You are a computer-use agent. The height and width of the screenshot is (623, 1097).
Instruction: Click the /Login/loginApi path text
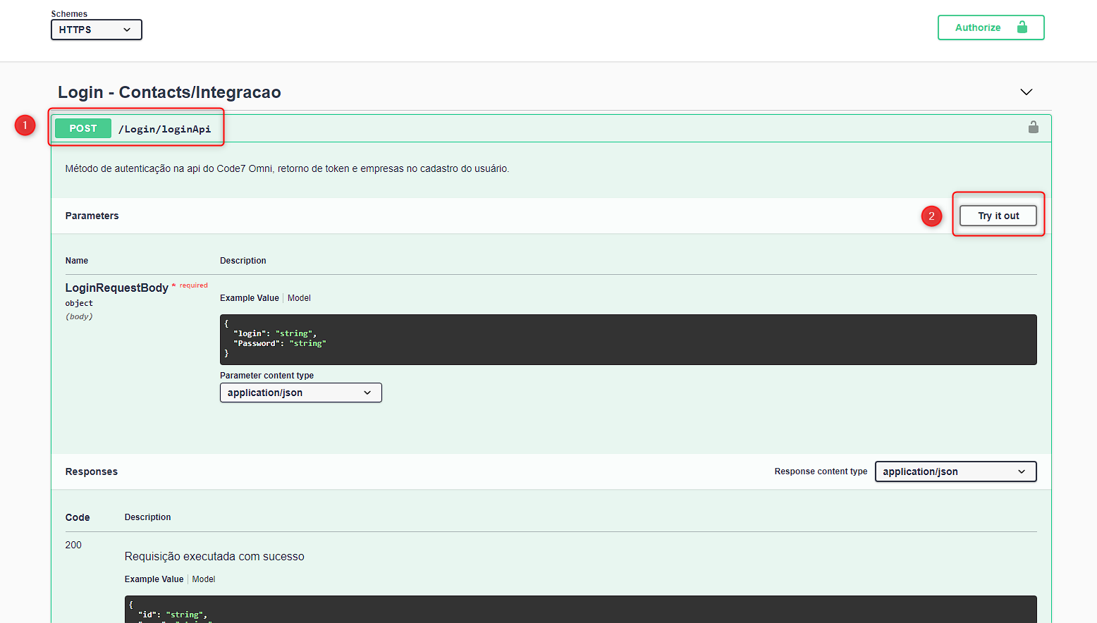[x=164, y=129]
